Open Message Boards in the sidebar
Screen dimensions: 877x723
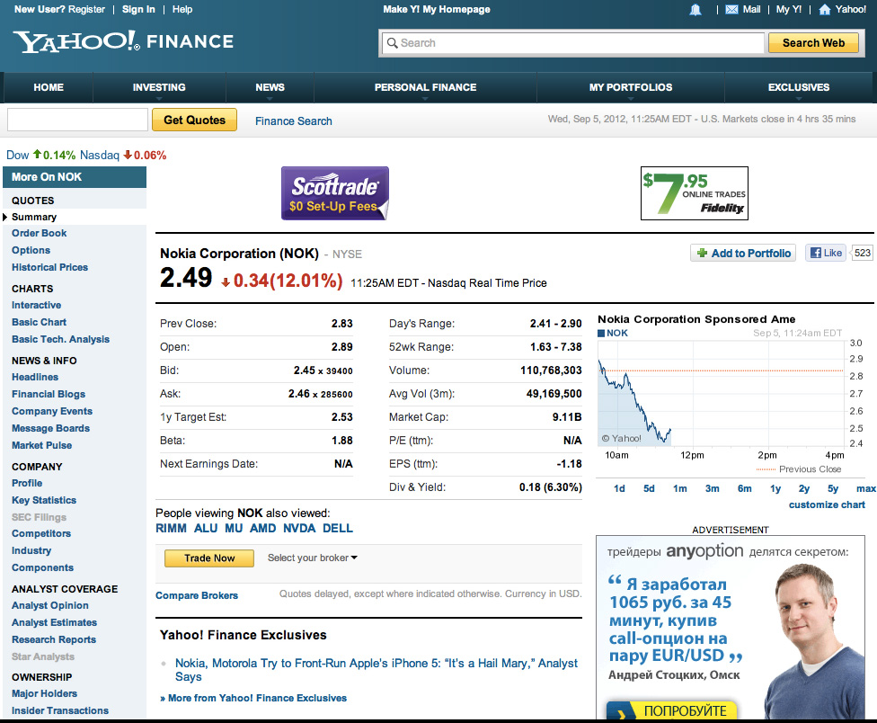(x=50, y=428)
